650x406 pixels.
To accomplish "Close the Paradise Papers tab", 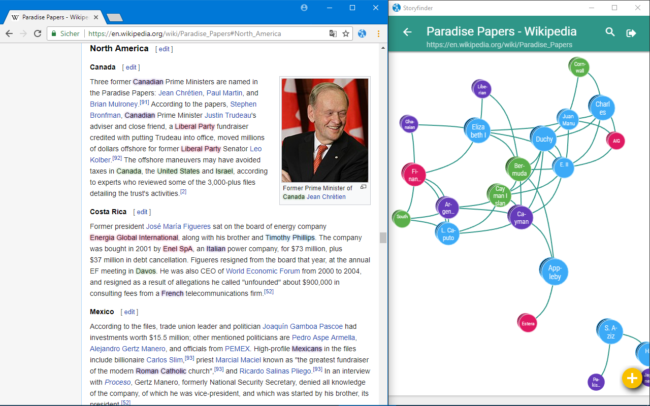I will (x=97, y=17).
